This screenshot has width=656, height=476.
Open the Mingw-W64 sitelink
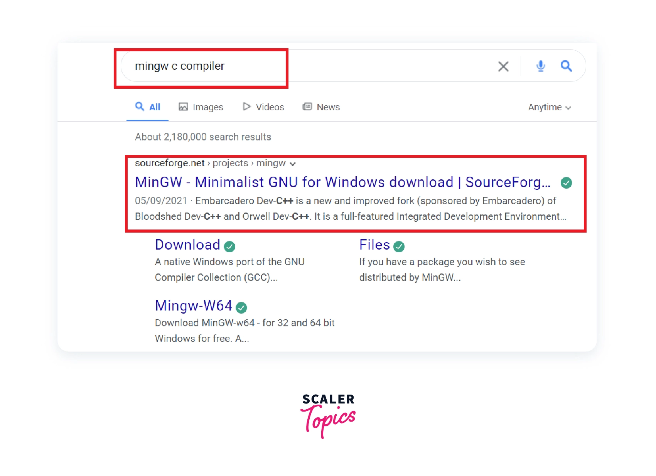pyautogui.click(x=194, y=306)
